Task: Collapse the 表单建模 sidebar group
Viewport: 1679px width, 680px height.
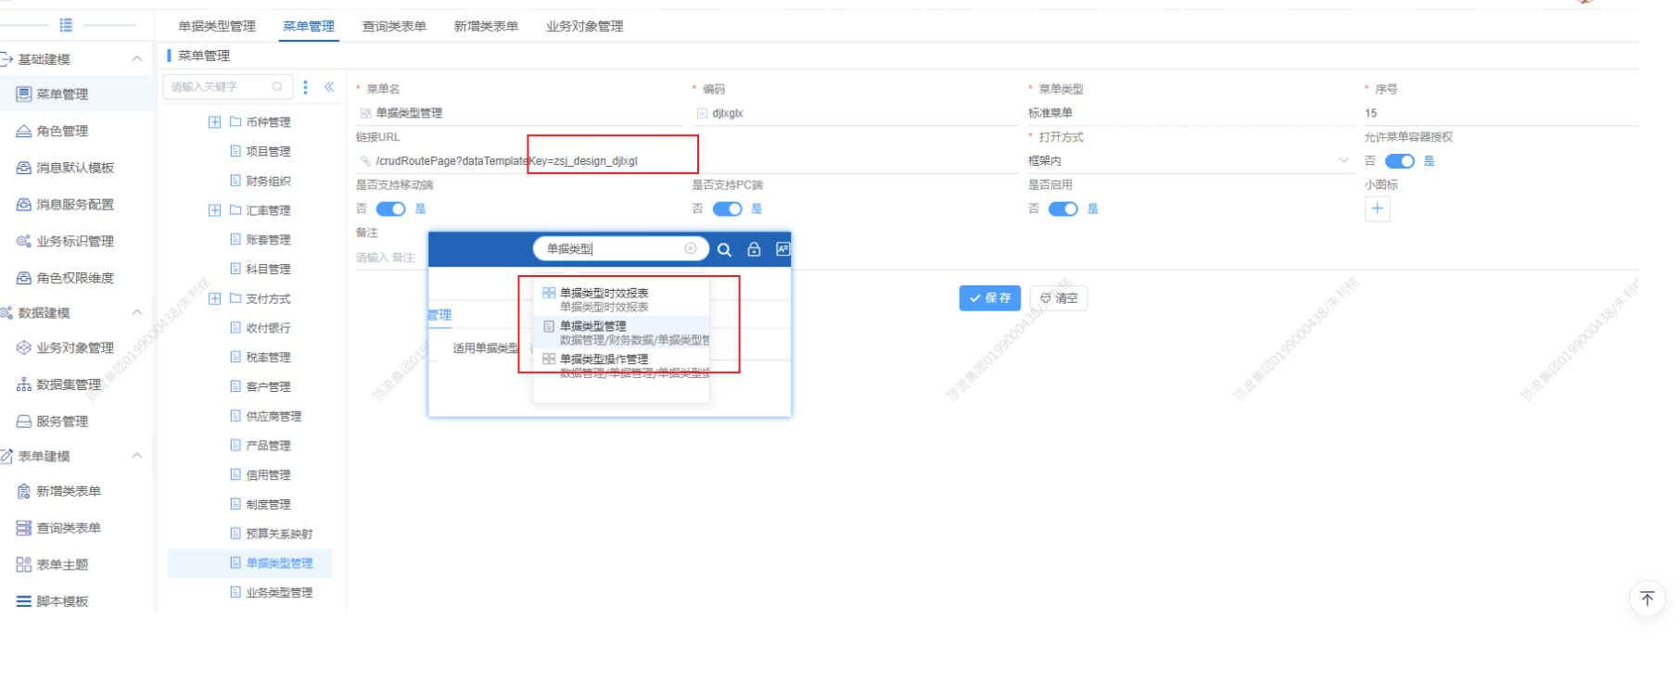Action: click(136, 456)
